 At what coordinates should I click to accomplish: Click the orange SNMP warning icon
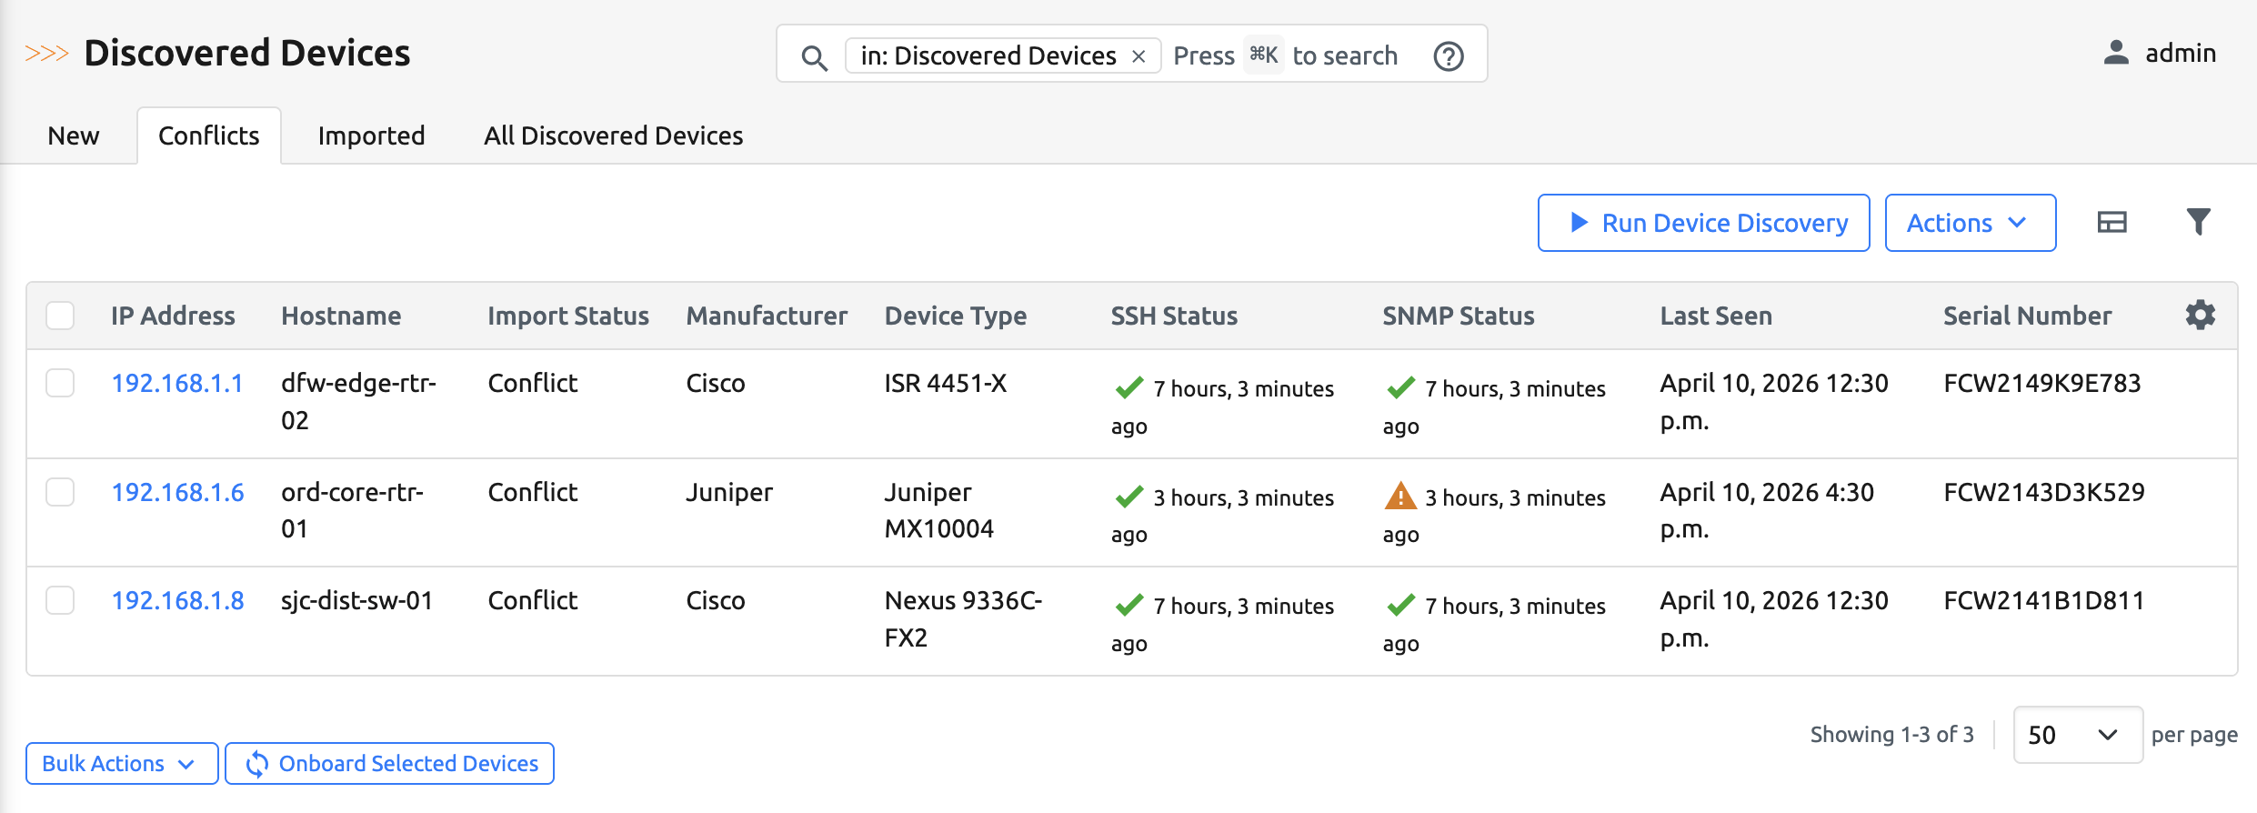pos(1400,497)
